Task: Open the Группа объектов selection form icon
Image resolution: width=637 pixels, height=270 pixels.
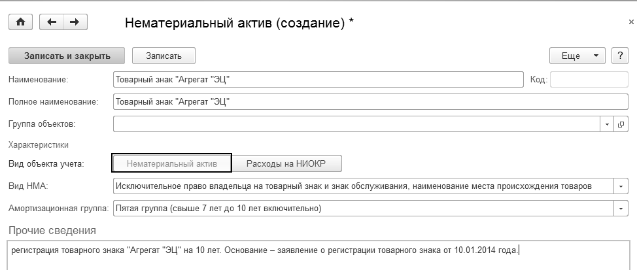Action: click(x=621, y=124)
